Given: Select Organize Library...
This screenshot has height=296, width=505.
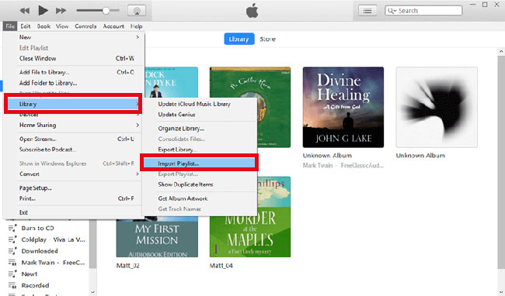Looking at the screenshot, I should pyautogui.click(x=200, y=129).
